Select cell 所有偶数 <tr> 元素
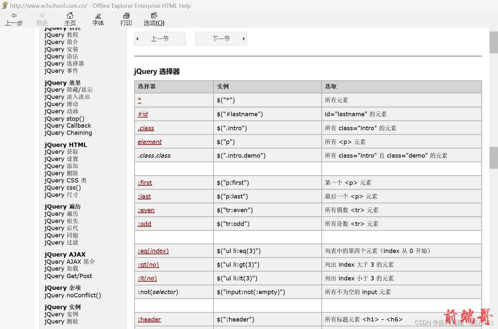This screenshot has height=329, width=498. click(x=402, y=210)
